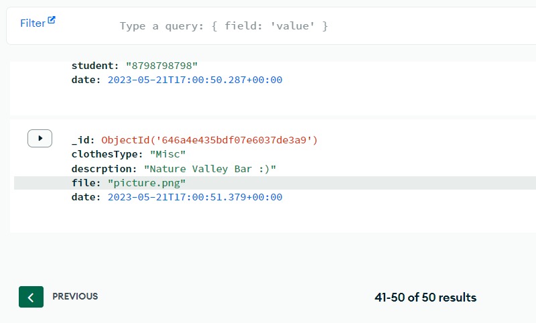Viewport: 536px width, 323px height.
Task: Select description value "Nature Valley Bar :)"
Action: pyautogui.click(x=210, y=169)
